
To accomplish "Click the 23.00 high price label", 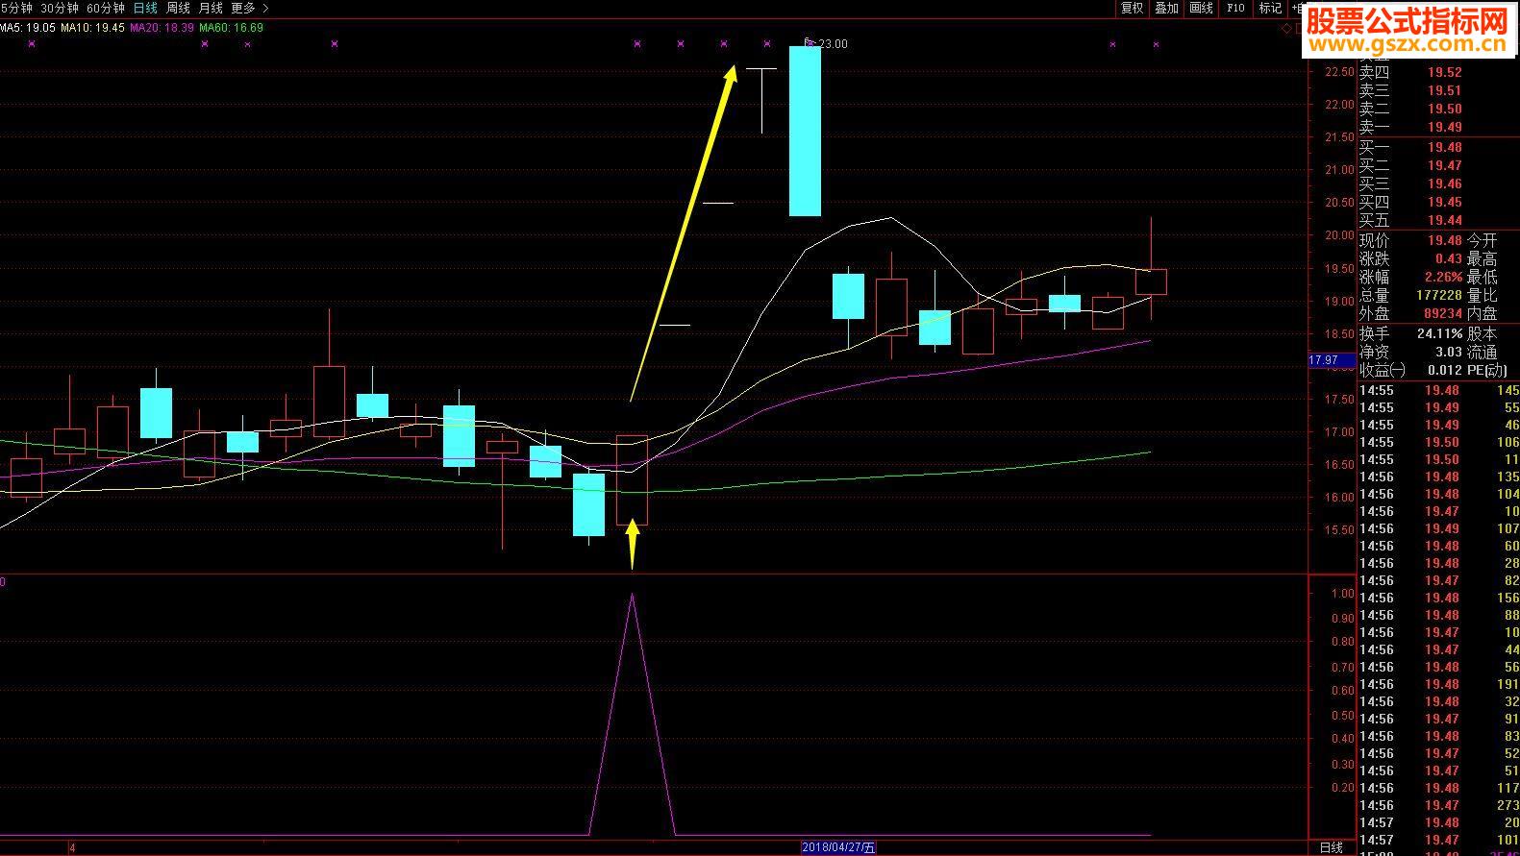I will (833, 44).
